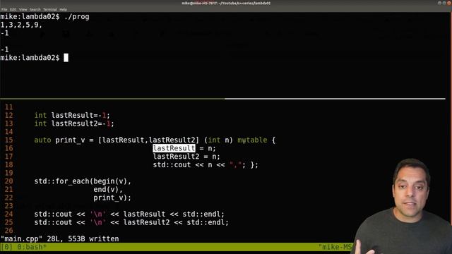Click the tmux pane divider line
This screenshot has height=254, width=452.
pyautogui.click(x=222, y=99)
